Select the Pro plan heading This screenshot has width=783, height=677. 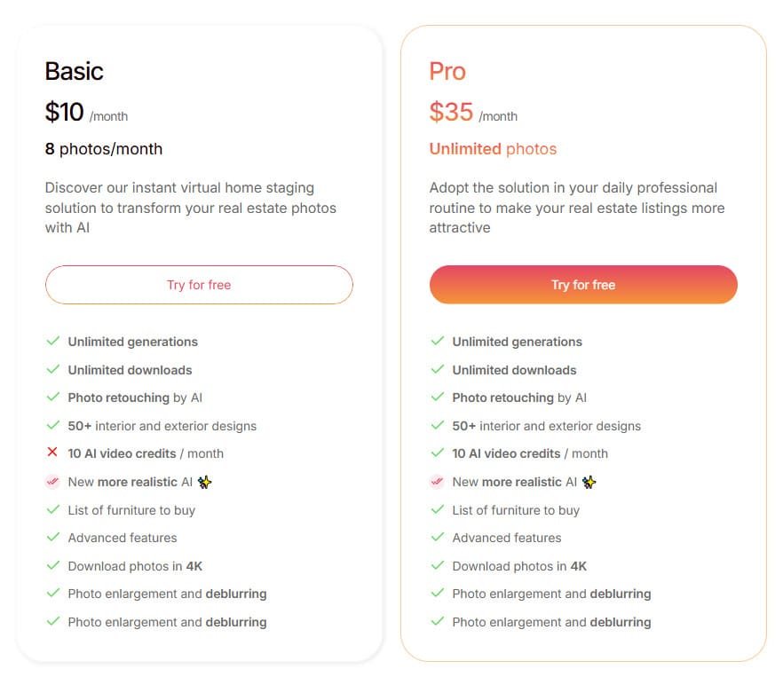tap(448, 72)
